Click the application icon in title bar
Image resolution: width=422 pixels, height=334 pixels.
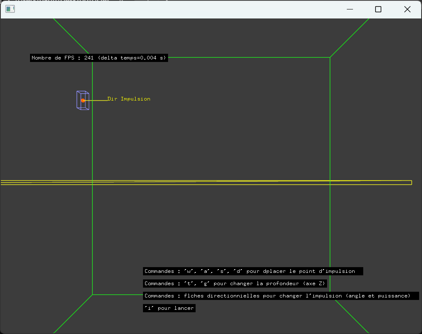tap(10, 9)
